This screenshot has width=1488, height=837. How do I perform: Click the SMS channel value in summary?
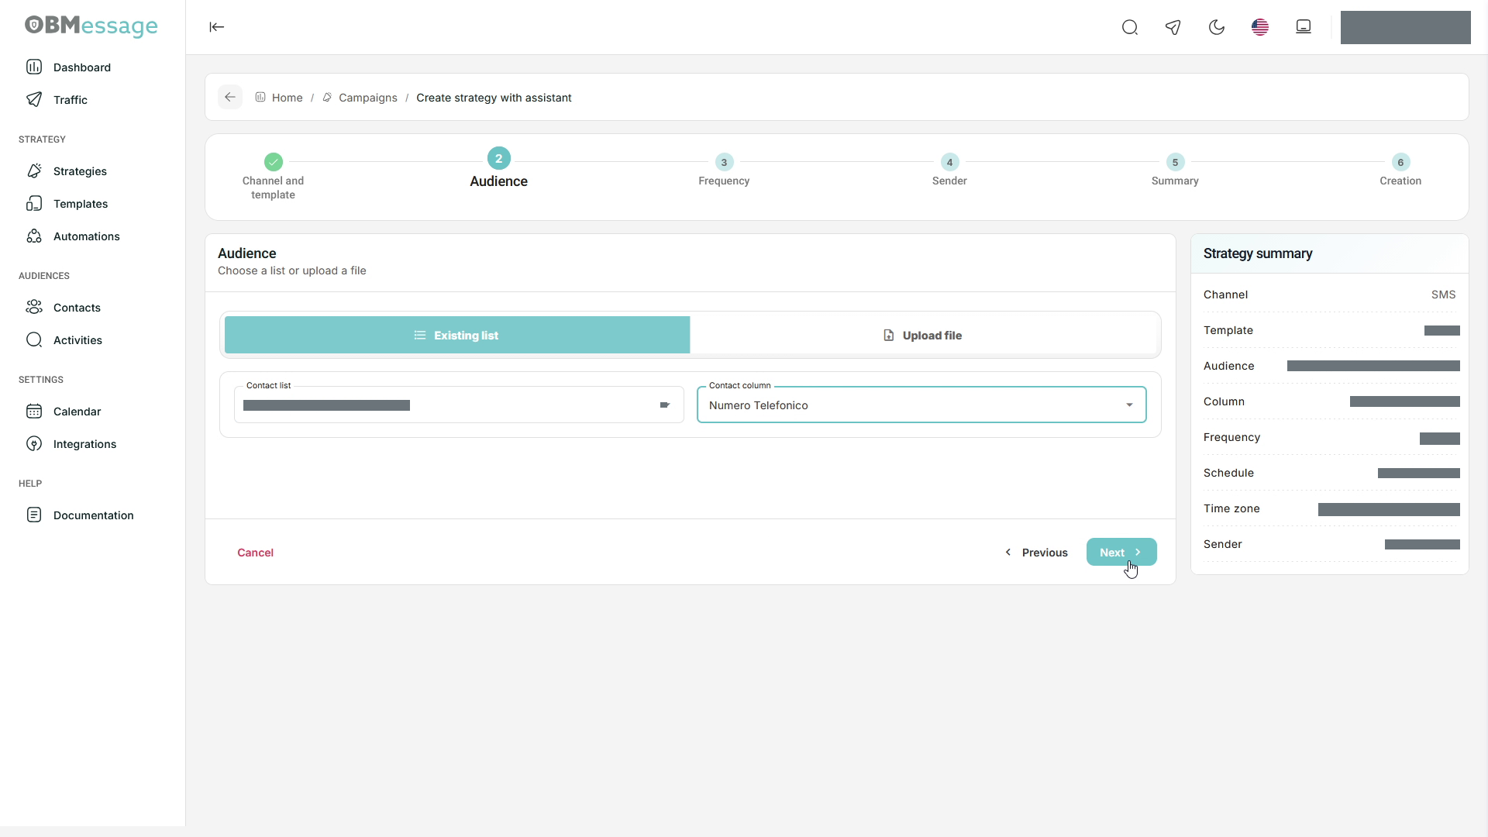click(1443, 294)
